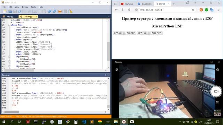Viewport: 223px width, 125px height.
Task: Open Windows Start menu
Action: tap(4, 122)
